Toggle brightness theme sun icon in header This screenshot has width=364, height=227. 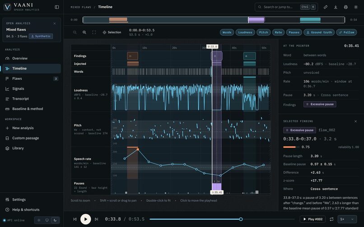(356, 7)
